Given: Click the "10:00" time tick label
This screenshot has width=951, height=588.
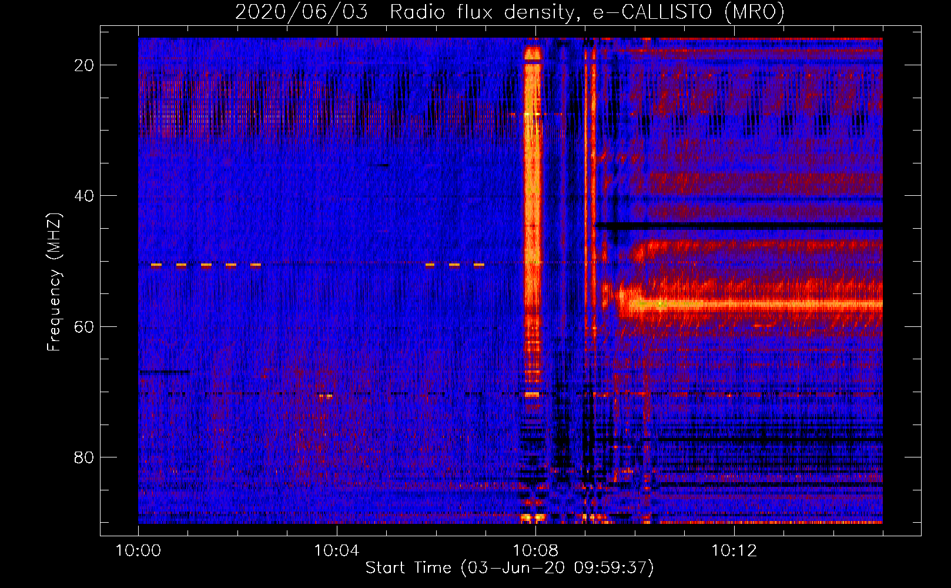Looking at the screenshot, I should 138,551.
